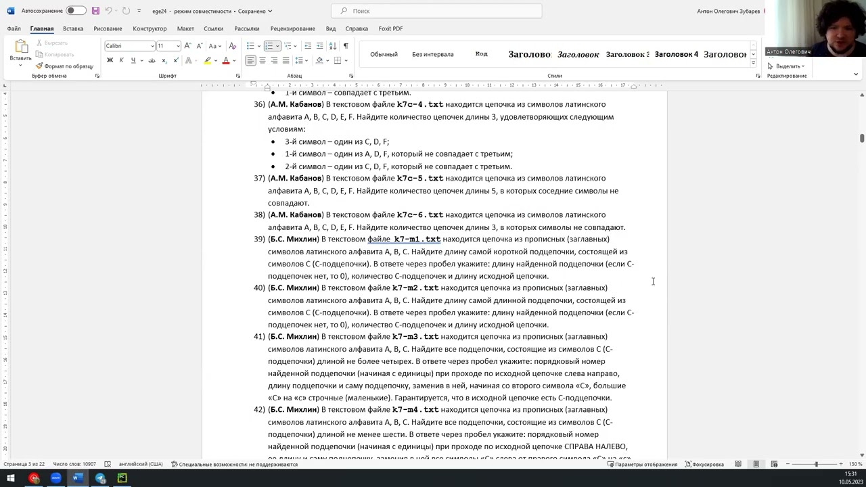This screenshot has width=866, height=487.
Task: Switch to the Конструктор tab
Action: coord(150,28)
